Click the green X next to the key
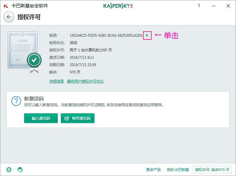Viewport: 236px width, 176px height. pos(147,36)
